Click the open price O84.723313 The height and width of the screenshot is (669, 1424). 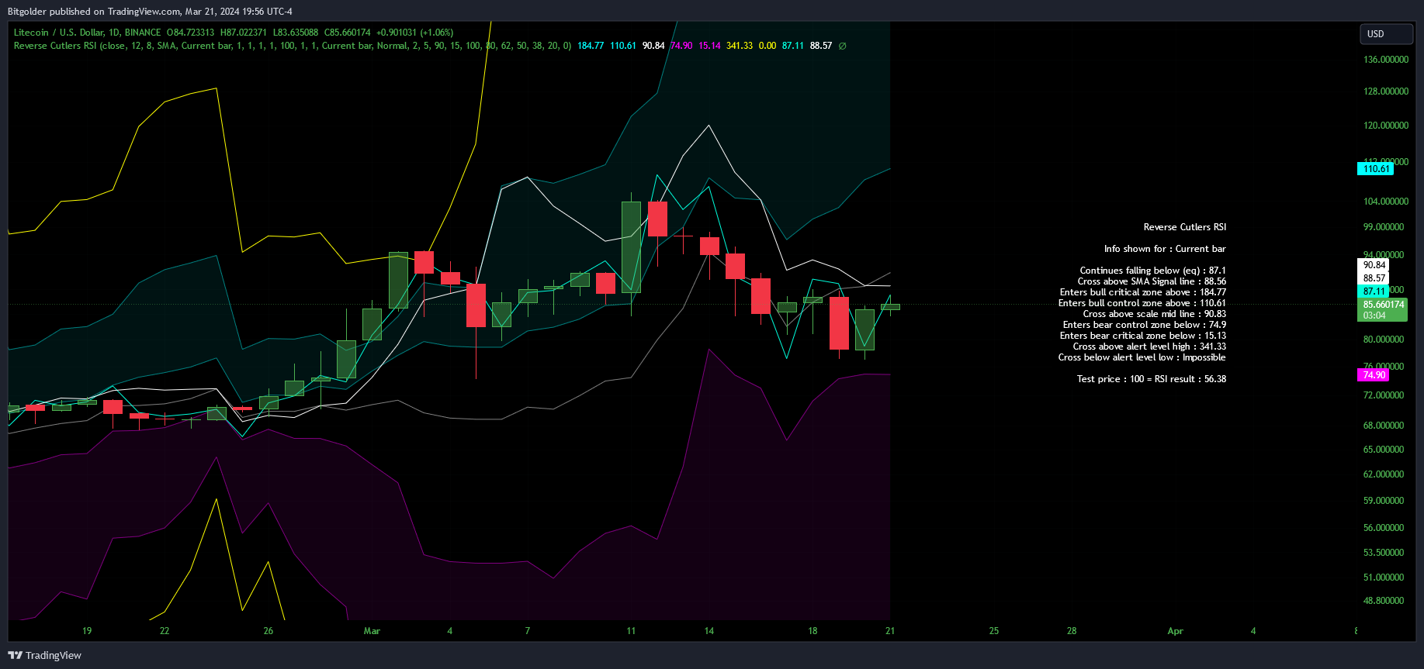[x=190, y=33]
